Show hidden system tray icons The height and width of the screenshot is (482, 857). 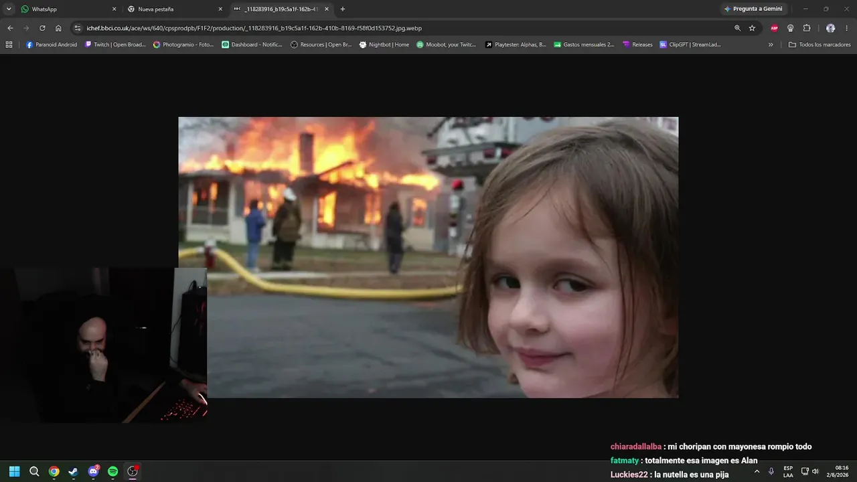(757, 471)
